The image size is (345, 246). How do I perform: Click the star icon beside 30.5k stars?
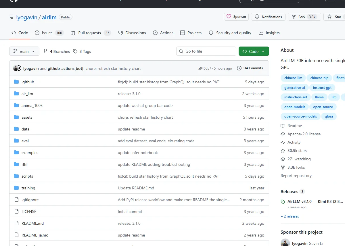point(283,151)
